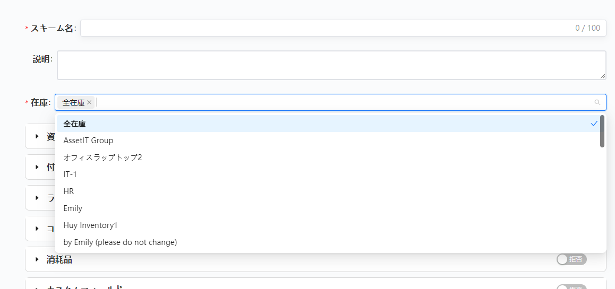Choose the オフィスラップトップ2 option

[x=102, y=157]
